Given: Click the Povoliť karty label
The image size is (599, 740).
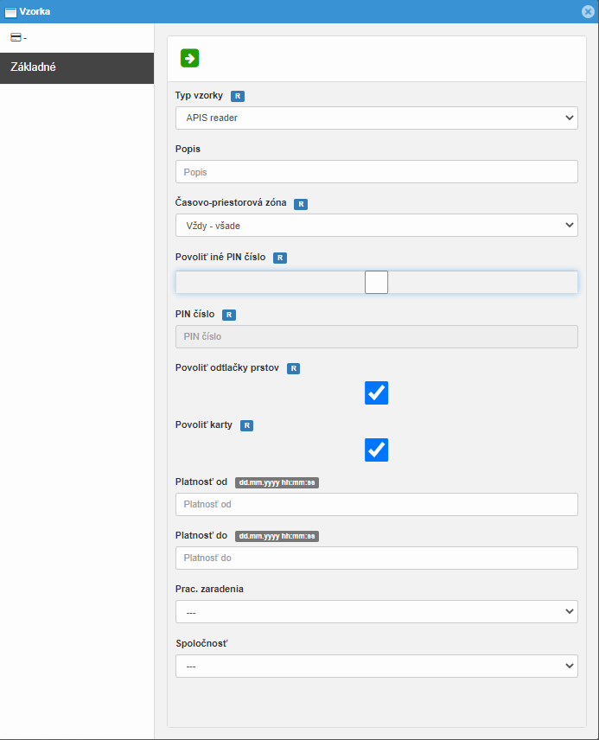Looking at the screenshot, I should (204, 424).
